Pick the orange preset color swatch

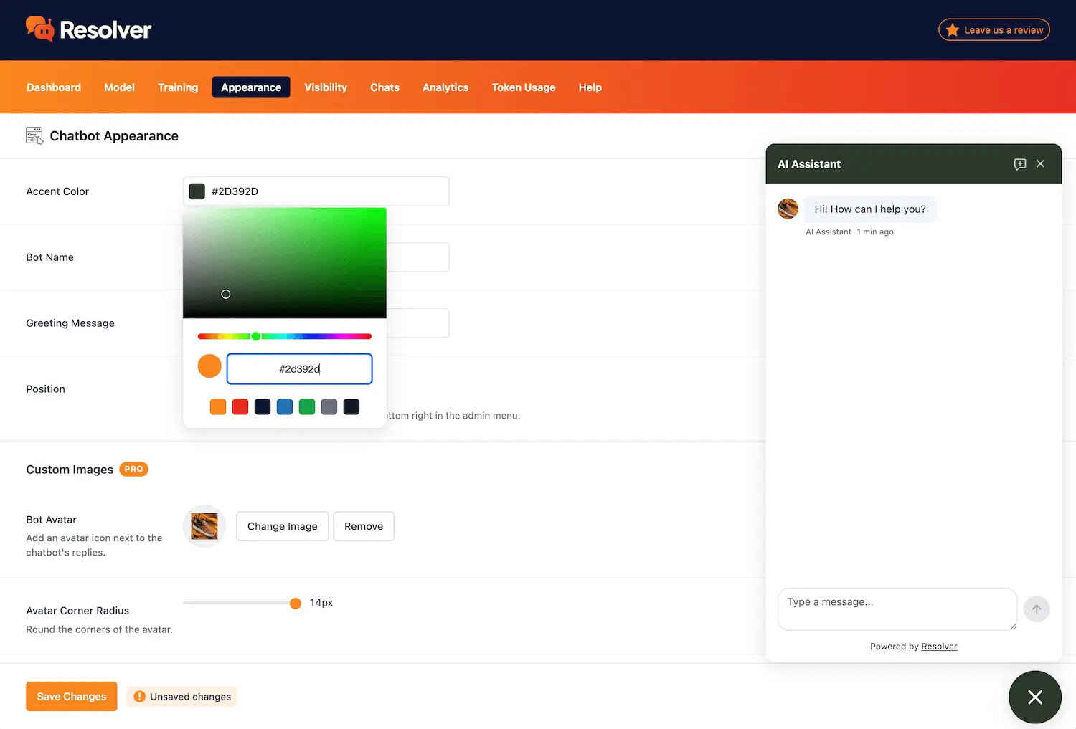pos(218,407)
